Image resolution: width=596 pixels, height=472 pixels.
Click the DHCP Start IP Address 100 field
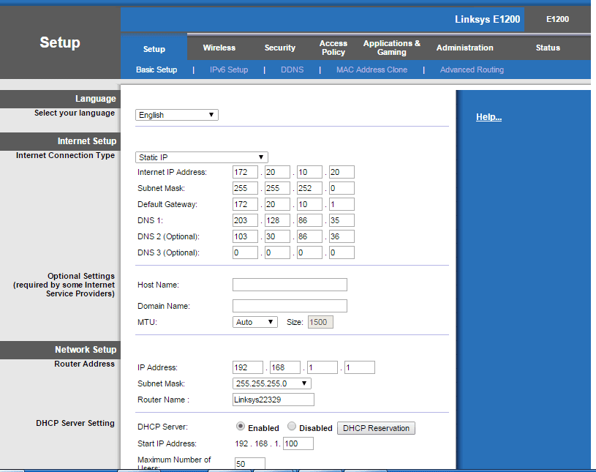[x=298, y=443]
